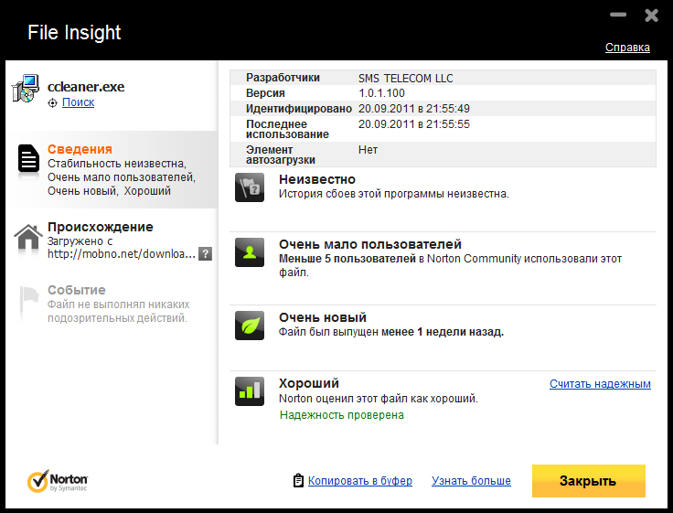The height and width of the screenshot is (513, 673).
Task: Click the developer value SMS TELECOM LLC
Action: tap(406, 78)
